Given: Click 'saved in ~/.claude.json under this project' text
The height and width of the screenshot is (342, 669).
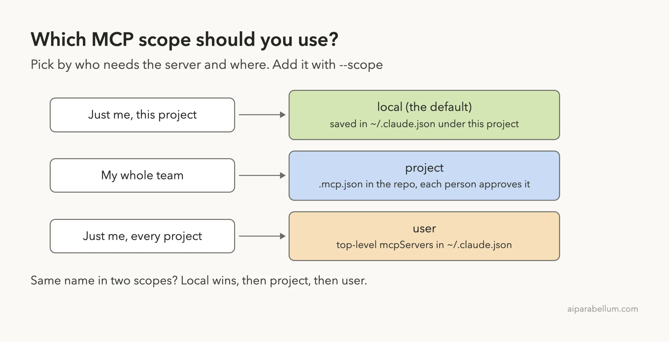Looking at the screenshot, I should 424,124.
